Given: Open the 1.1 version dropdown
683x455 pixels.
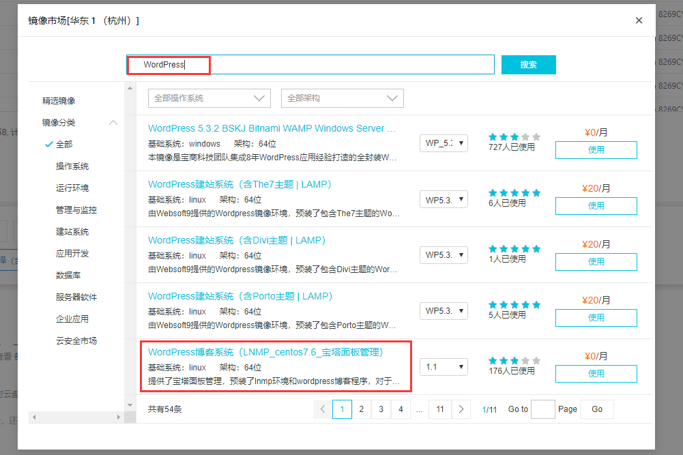Looking at the screenshot, I should click(444, 367).
